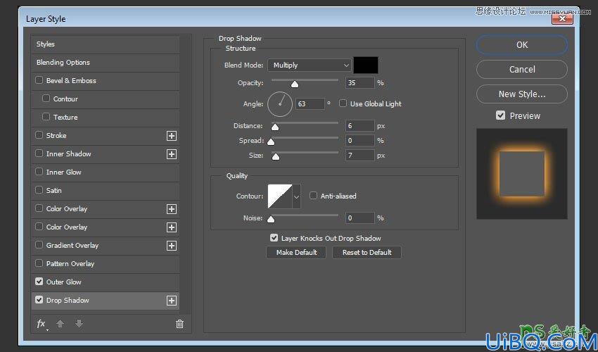Open the Blend Mode Multiply dropdown
The height and width of the screenshot is (352, 598).
tap(309, 65)
